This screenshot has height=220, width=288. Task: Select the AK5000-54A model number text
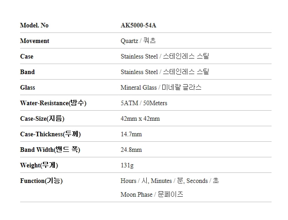coord(138,25)
